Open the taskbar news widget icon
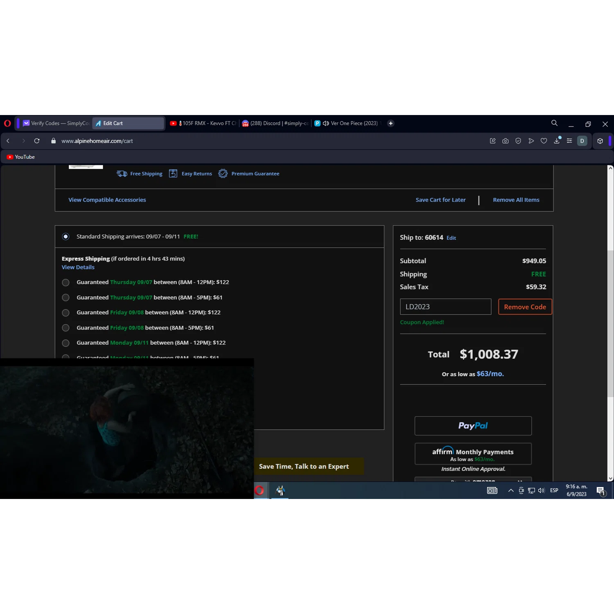Image resolution: width=614 pixels, height=614 pixels. pyautogui.click(x=492, y=490)
